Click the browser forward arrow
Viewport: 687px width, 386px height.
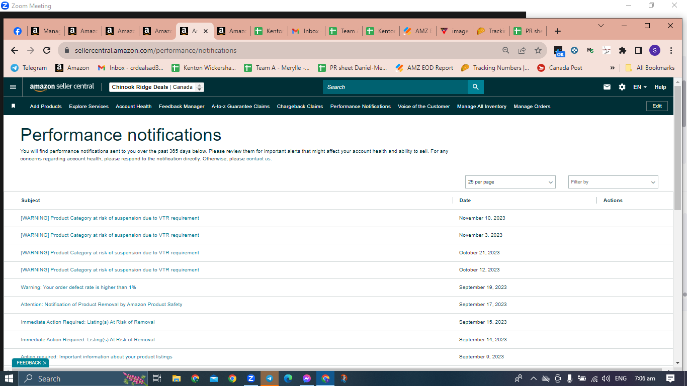31,50
